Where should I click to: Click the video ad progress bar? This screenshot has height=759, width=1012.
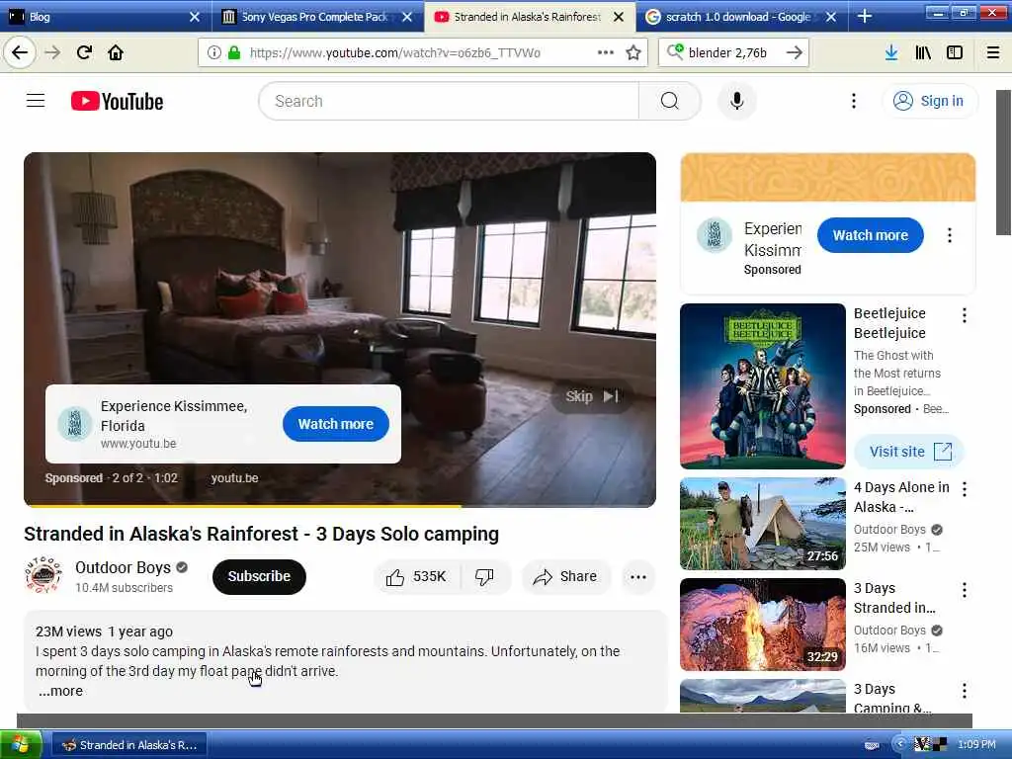pos(340,506)
